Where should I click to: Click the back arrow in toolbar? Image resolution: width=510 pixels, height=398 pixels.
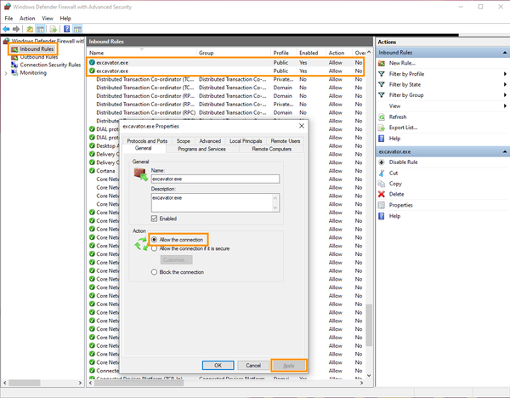tap(6, 28)
